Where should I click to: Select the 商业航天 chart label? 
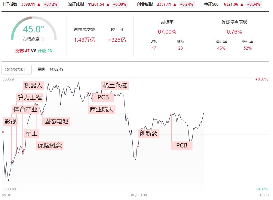[x=102, y=110]
